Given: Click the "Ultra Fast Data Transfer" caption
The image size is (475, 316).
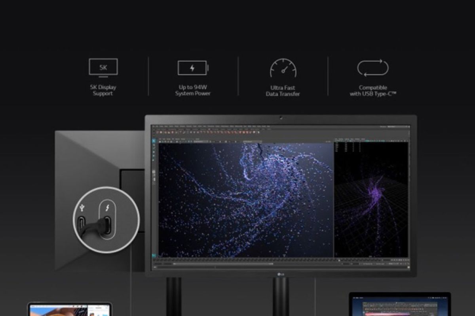Looking at the screenshot, I should 283,91.
